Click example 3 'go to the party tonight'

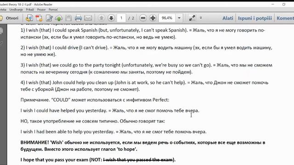pos(96,65)
